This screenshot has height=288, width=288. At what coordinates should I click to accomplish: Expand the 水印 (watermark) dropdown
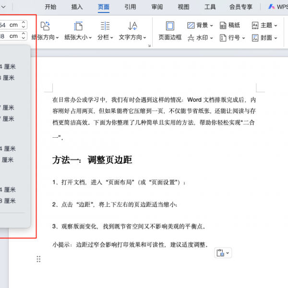(212, 38)
